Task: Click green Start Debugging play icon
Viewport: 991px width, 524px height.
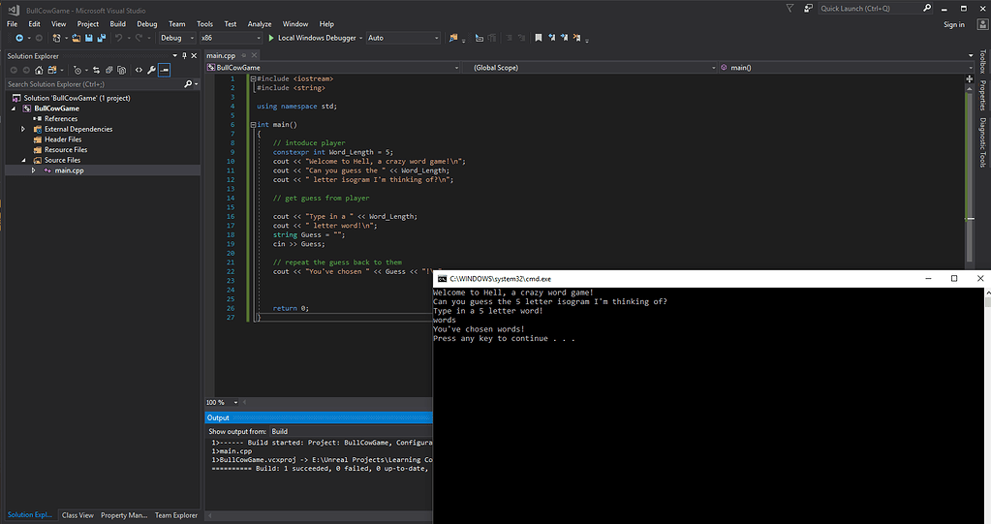Action: (x=271, y=38)
